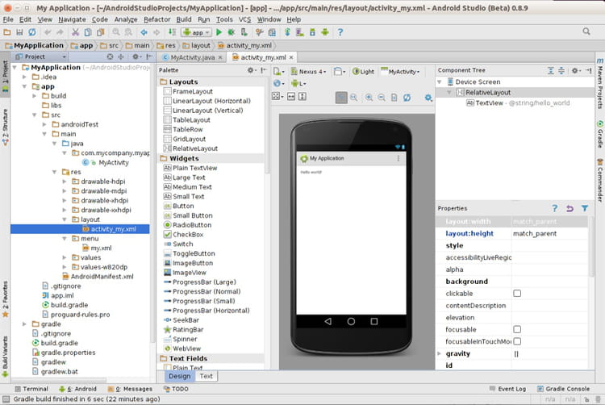The height and width of the screenshot is (405, 605).
Task: Expand the values folder
Action: [65, 257]
